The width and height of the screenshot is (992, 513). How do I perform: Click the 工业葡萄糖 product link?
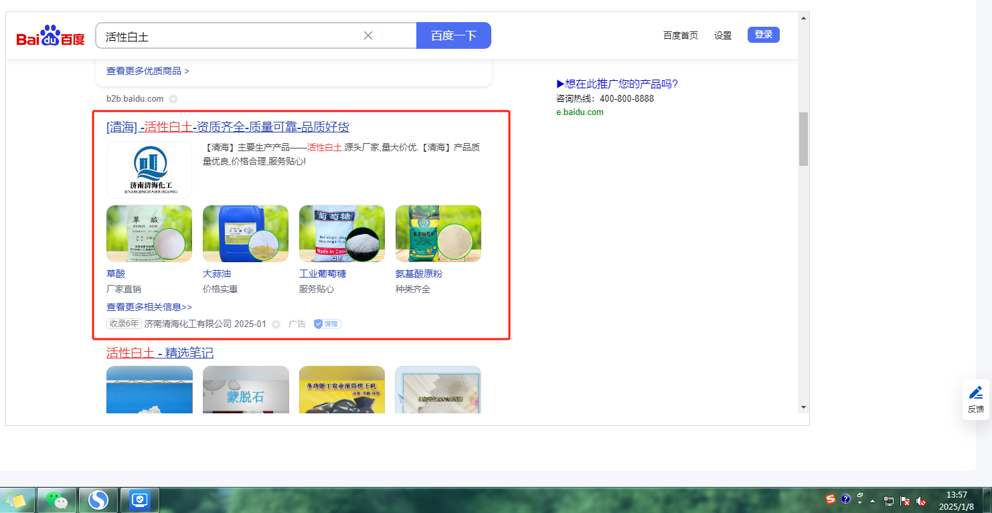[x=323, y=274]
